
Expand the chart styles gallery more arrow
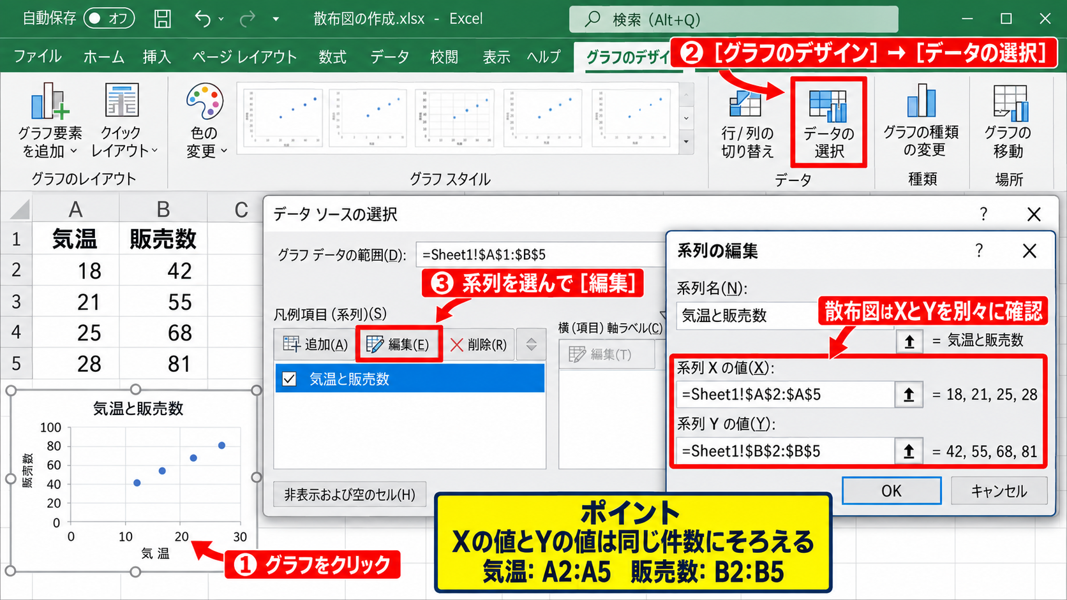(x=687, y=142)
